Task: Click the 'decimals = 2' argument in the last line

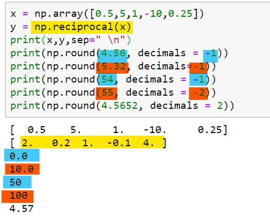Action: coord(186,106)
